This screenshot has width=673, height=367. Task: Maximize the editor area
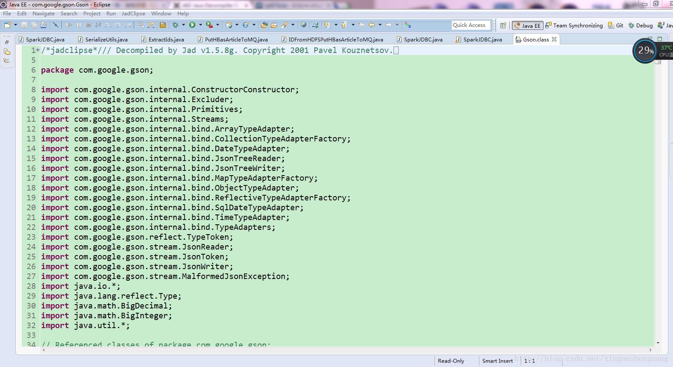(x=659, y=39)
